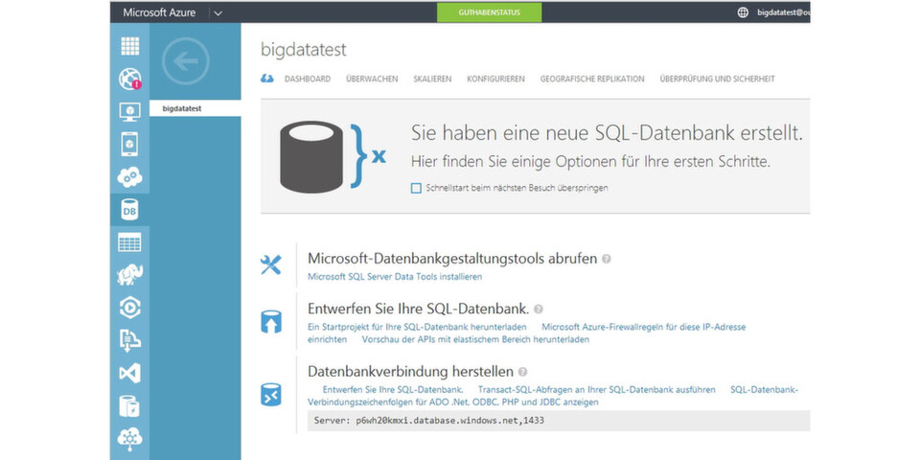This screenshot has width=920, height=460.
Task: Switch to the GEOGRAFISCHE REPLIKATION tab
Action: tap(592, 79)
